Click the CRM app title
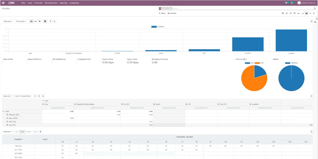 (11, 3)
